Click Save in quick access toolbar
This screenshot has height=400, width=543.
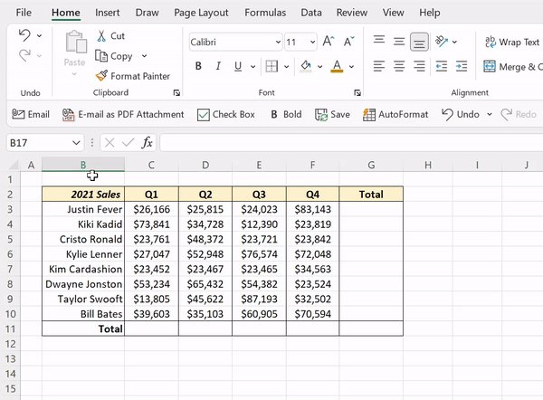(332, 114)
